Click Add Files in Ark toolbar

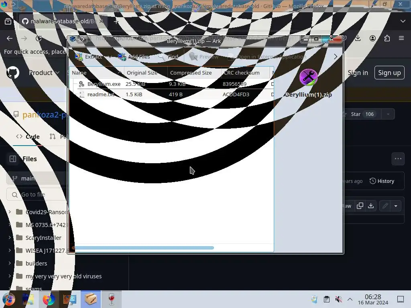tap(134, 57)
